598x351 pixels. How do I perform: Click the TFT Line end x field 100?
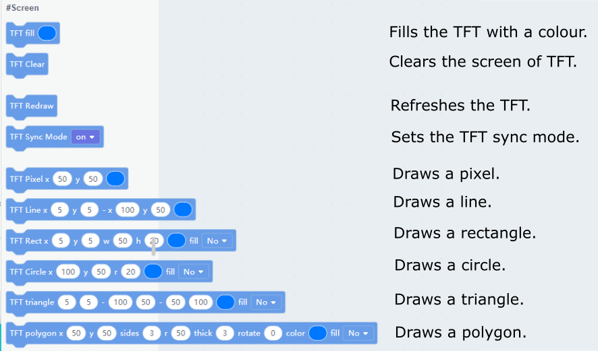pyautogui.click(x=127, y=210)
